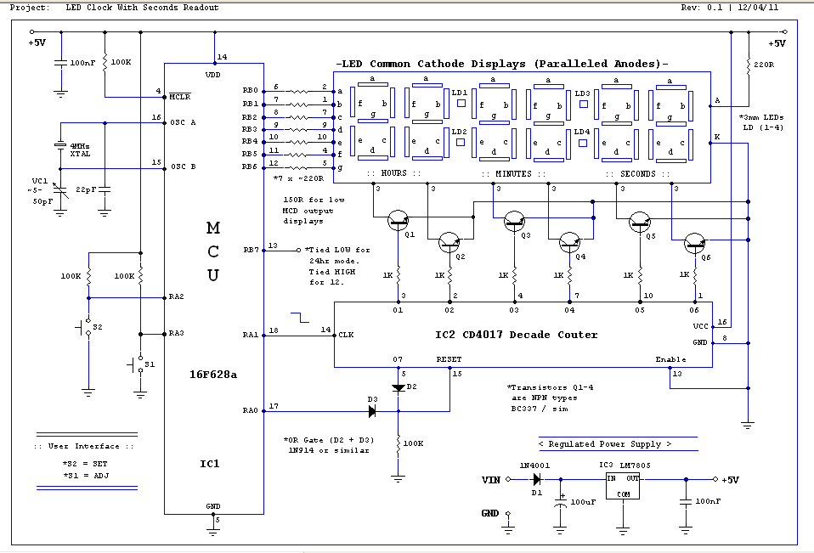
Task: Select diode D3 on the RA0 line
Action: 371,411
